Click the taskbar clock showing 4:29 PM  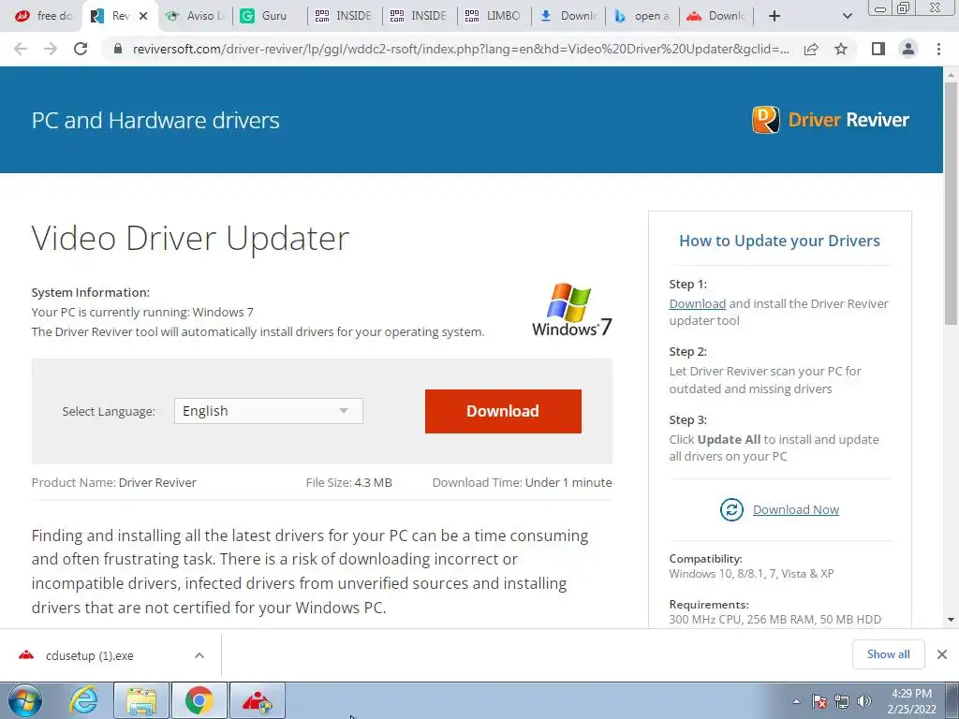[x=912, y=701]
